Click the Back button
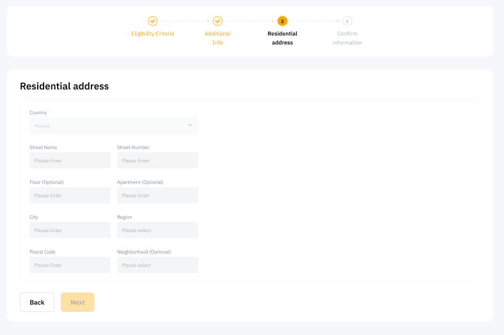 (37, 302)
